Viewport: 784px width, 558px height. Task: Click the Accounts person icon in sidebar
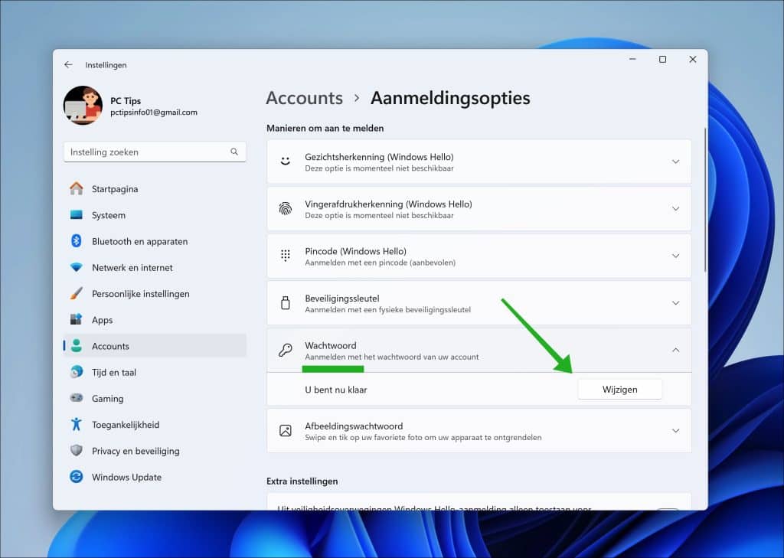click(x=77, y=345)
